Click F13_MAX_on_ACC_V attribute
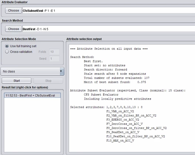This screenshot has width=195, height=155. 120,141
